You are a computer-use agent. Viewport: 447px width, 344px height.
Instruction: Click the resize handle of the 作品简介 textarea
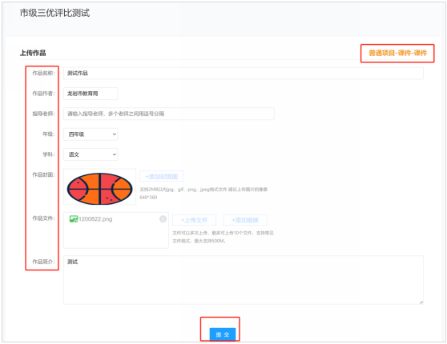click(421, 302)
